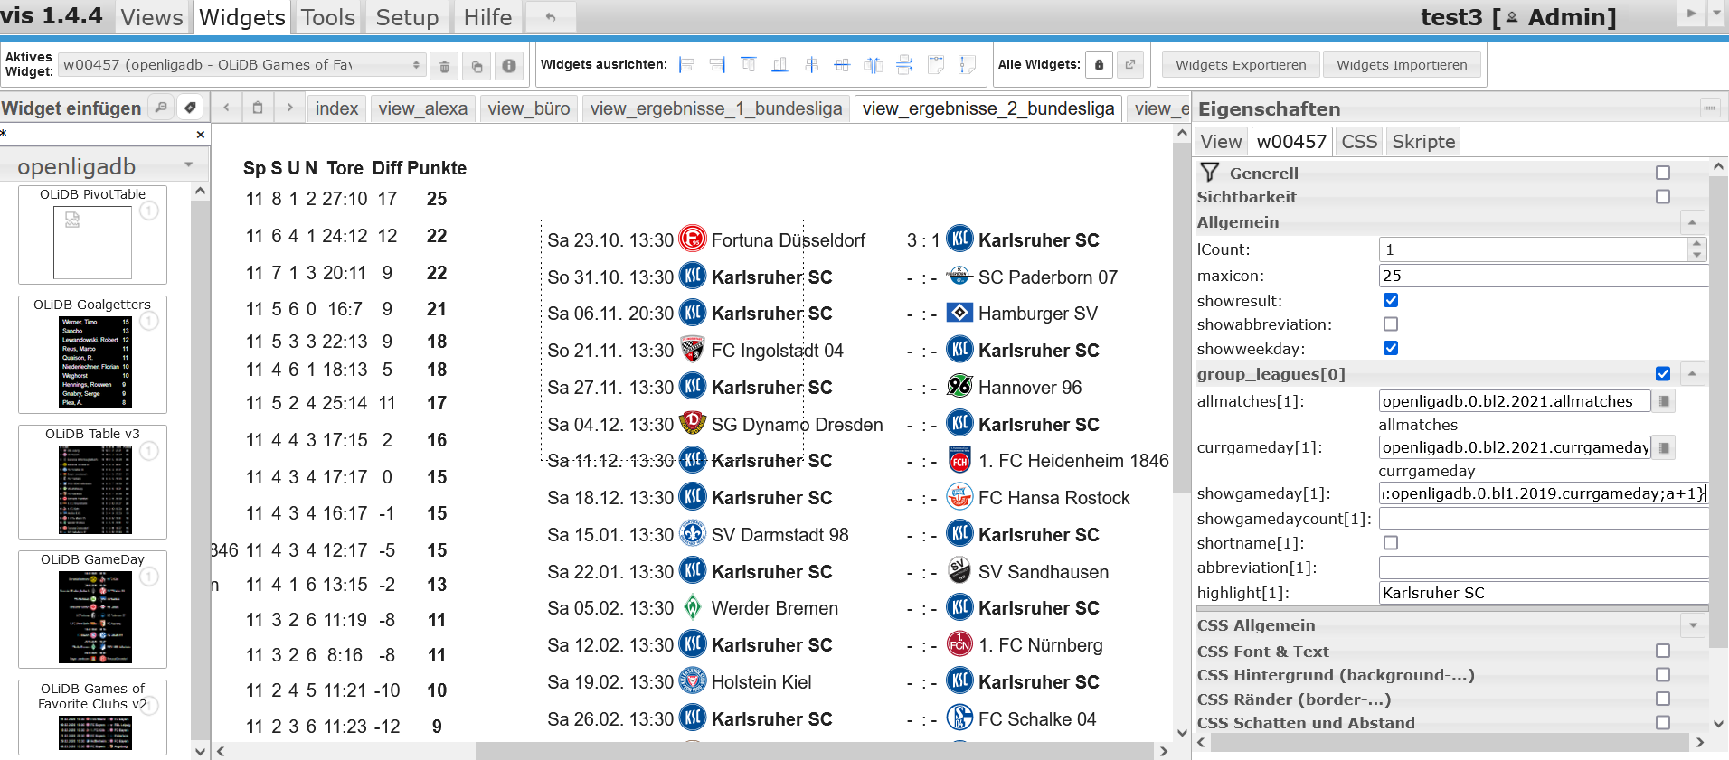
Task: Open the Aktives Widget dropdown
Action: click(241, 65)
